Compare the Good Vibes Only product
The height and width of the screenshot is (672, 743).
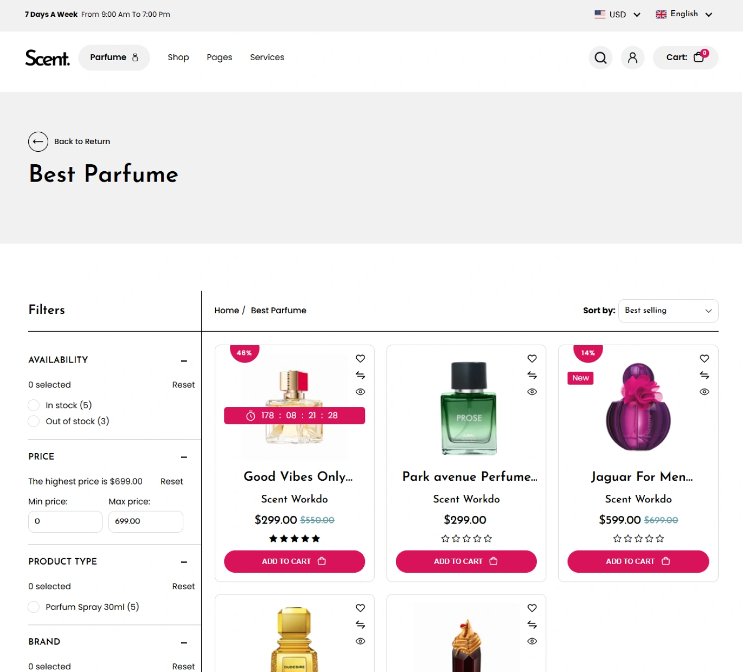tap(360, 375)
